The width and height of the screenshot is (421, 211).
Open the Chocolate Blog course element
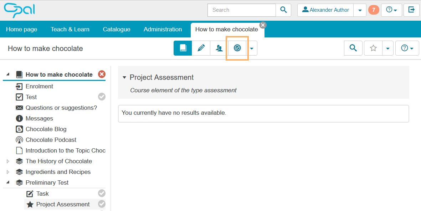point(46,129)
